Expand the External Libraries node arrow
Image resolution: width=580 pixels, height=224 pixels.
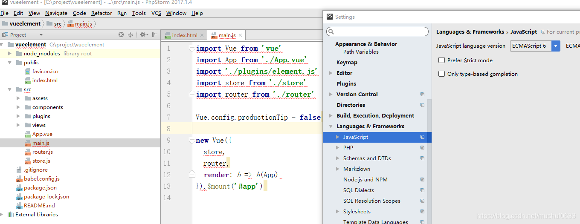pos(2,215)
